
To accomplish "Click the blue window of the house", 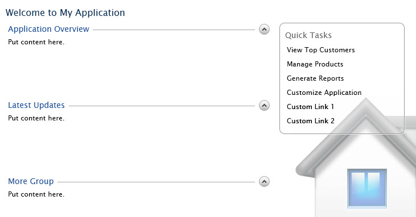I will tap(367, 189).
